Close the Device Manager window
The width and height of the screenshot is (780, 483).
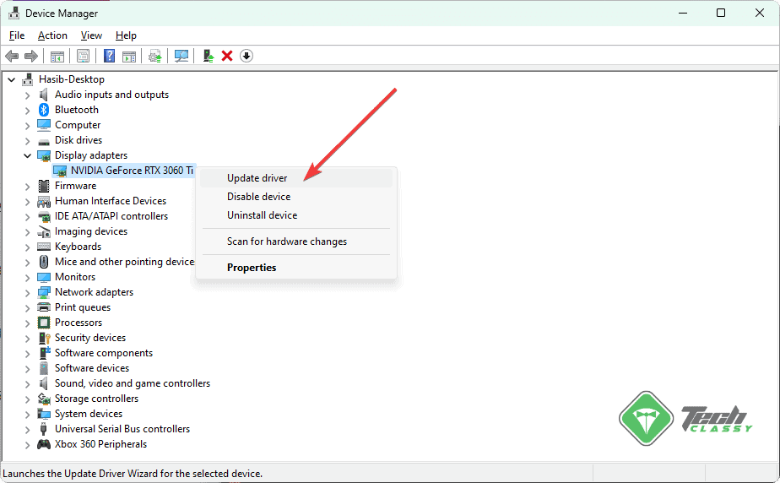[760, 13]
